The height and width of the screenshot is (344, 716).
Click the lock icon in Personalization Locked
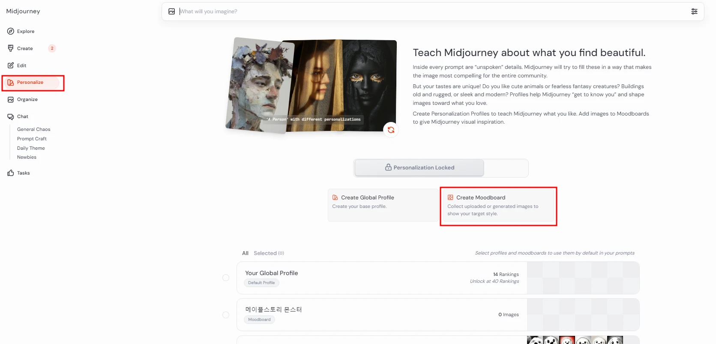(388, 167)
